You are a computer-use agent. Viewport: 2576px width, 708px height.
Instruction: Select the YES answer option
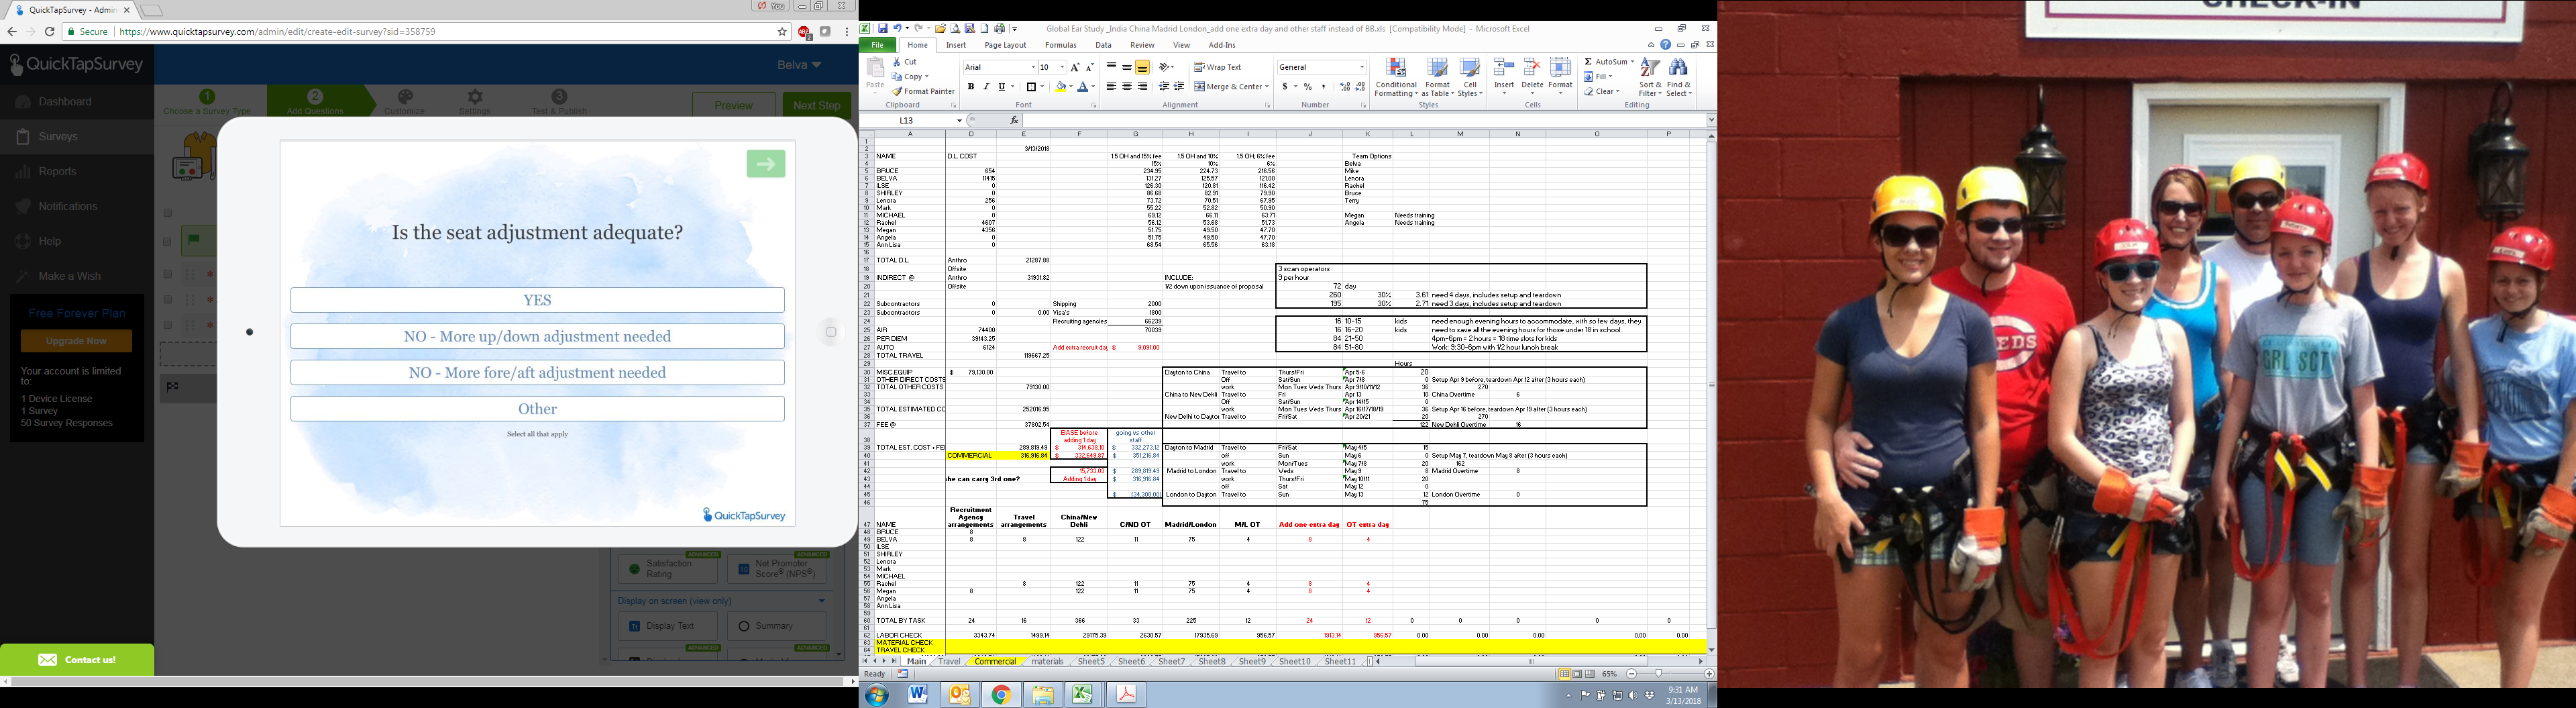(x=537, y=300)
